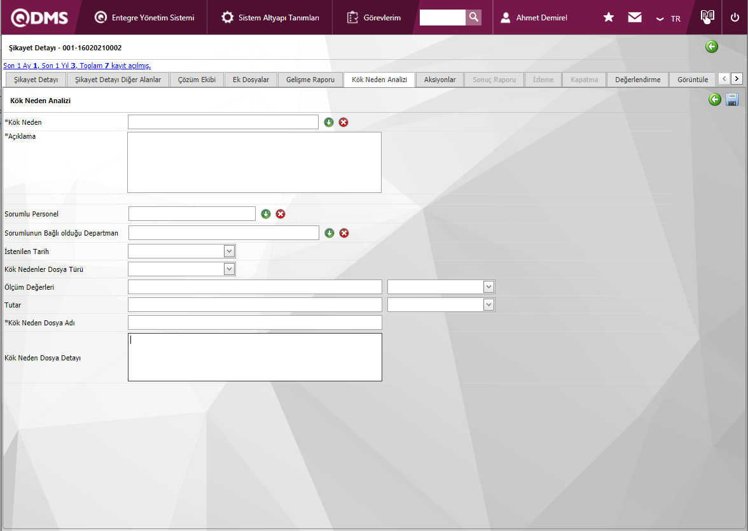The height and width of the screenshot is (531, 748).
Task: Clear the Departman field with red X icon
Action: 344,233
